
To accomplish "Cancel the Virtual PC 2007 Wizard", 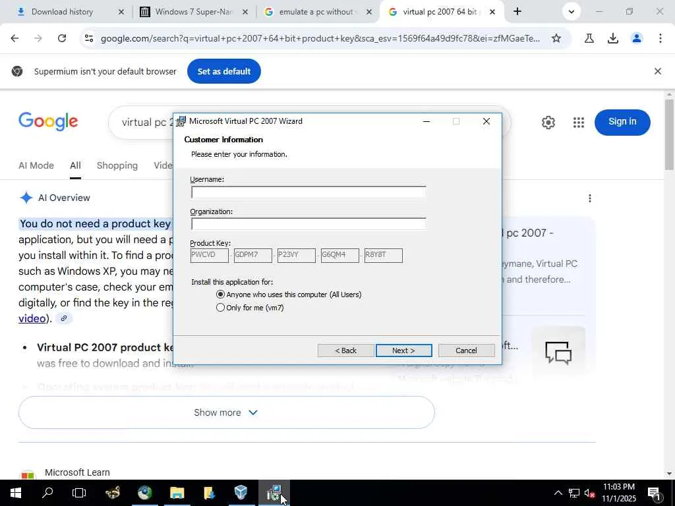I will (x=466, y=351).
